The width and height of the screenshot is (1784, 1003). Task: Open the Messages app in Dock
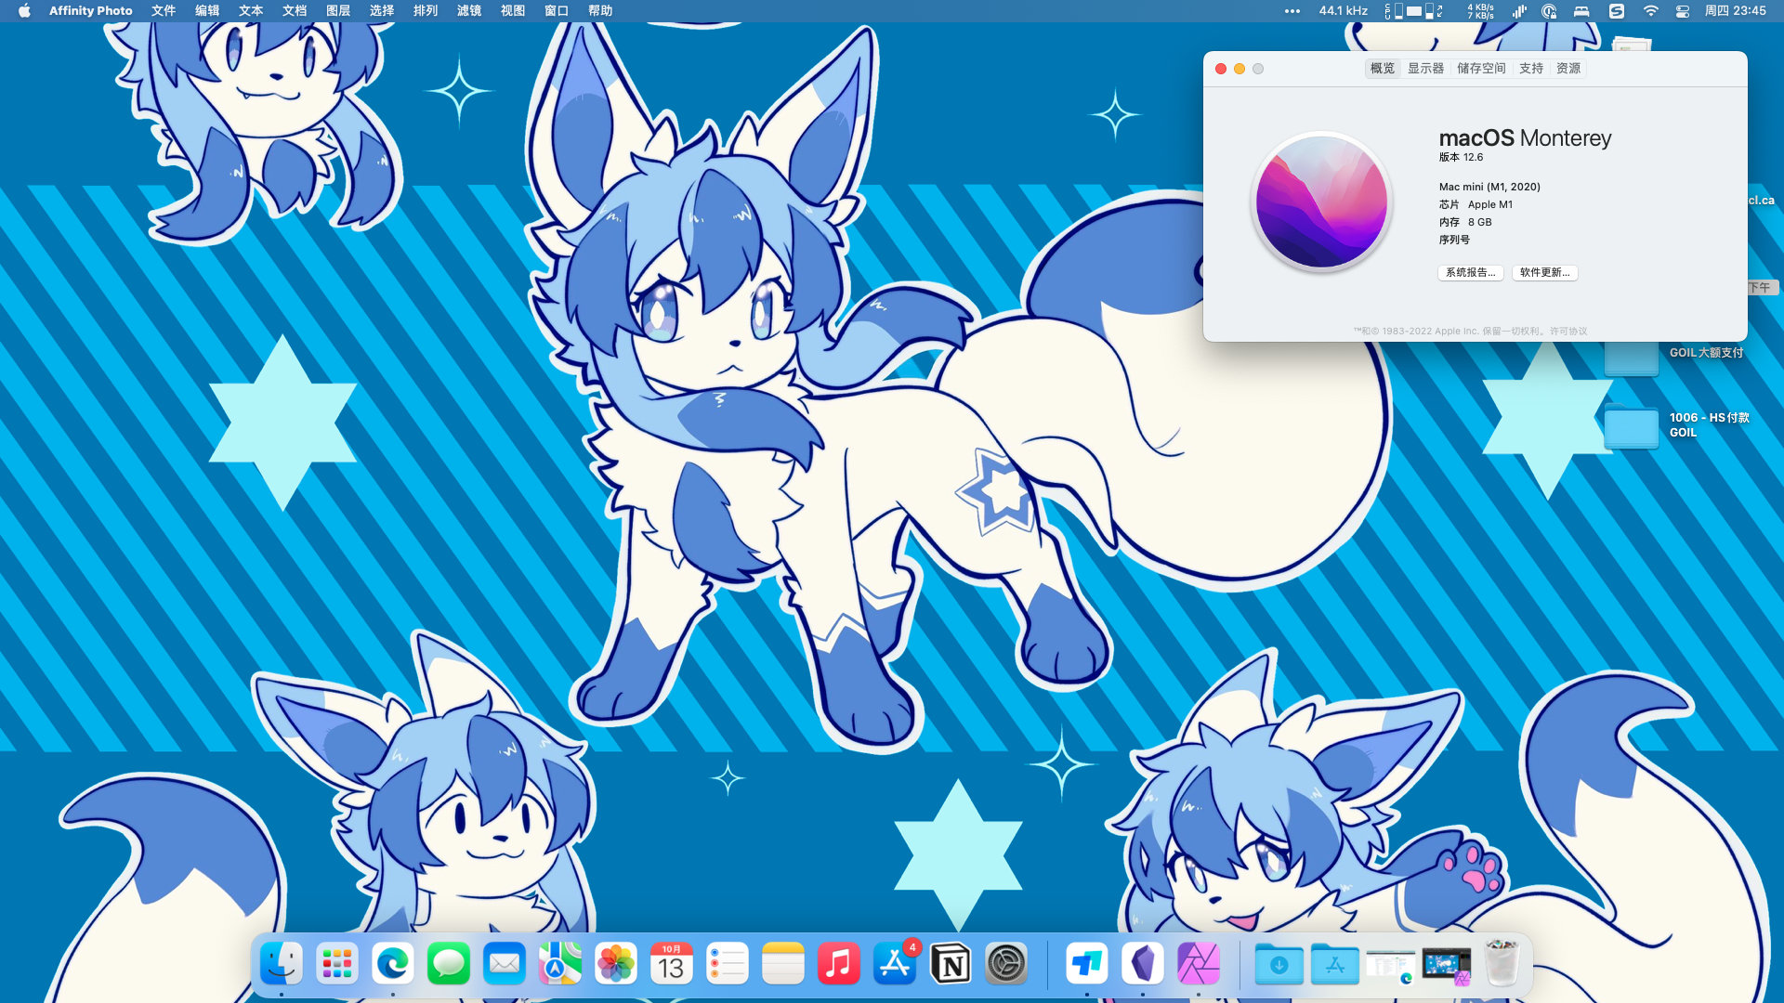(x=448, y=964)
